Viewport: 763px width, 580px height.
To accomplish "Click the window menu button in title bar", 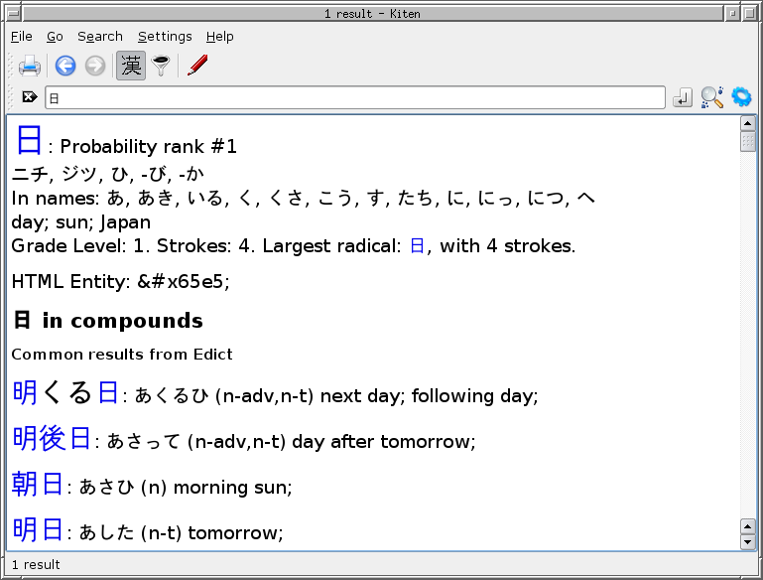I will click(14, 14).
